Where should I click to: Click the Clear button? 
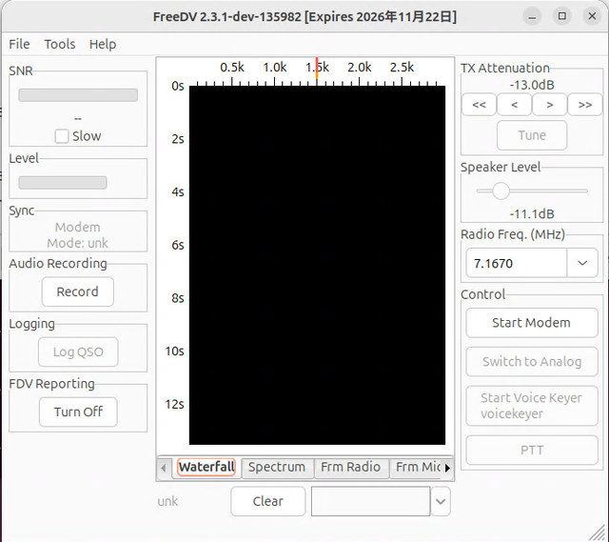[268, 501]
